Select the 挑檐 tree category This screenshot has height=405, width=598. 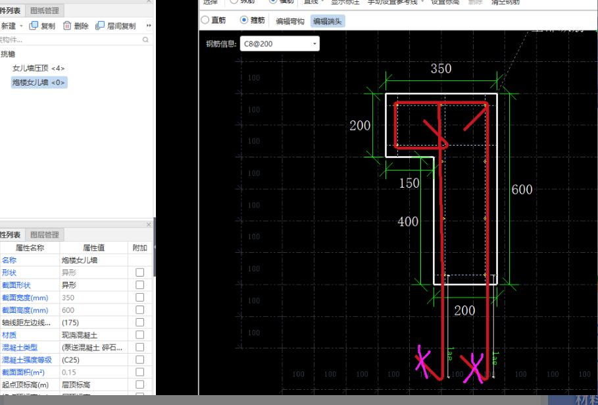pos(8,54)
